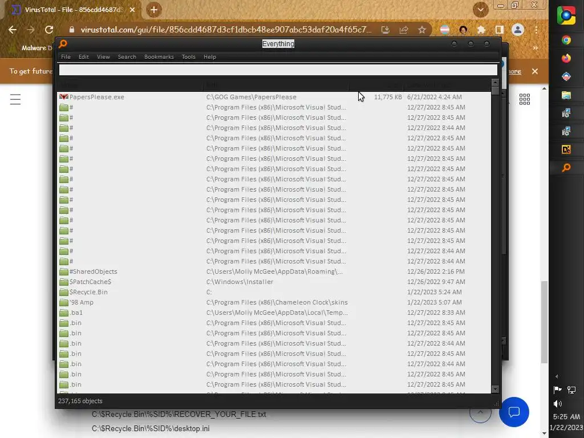Open the File menu in Everything
584x438 pixels.
pyautogui.click(x=66, y=56)
